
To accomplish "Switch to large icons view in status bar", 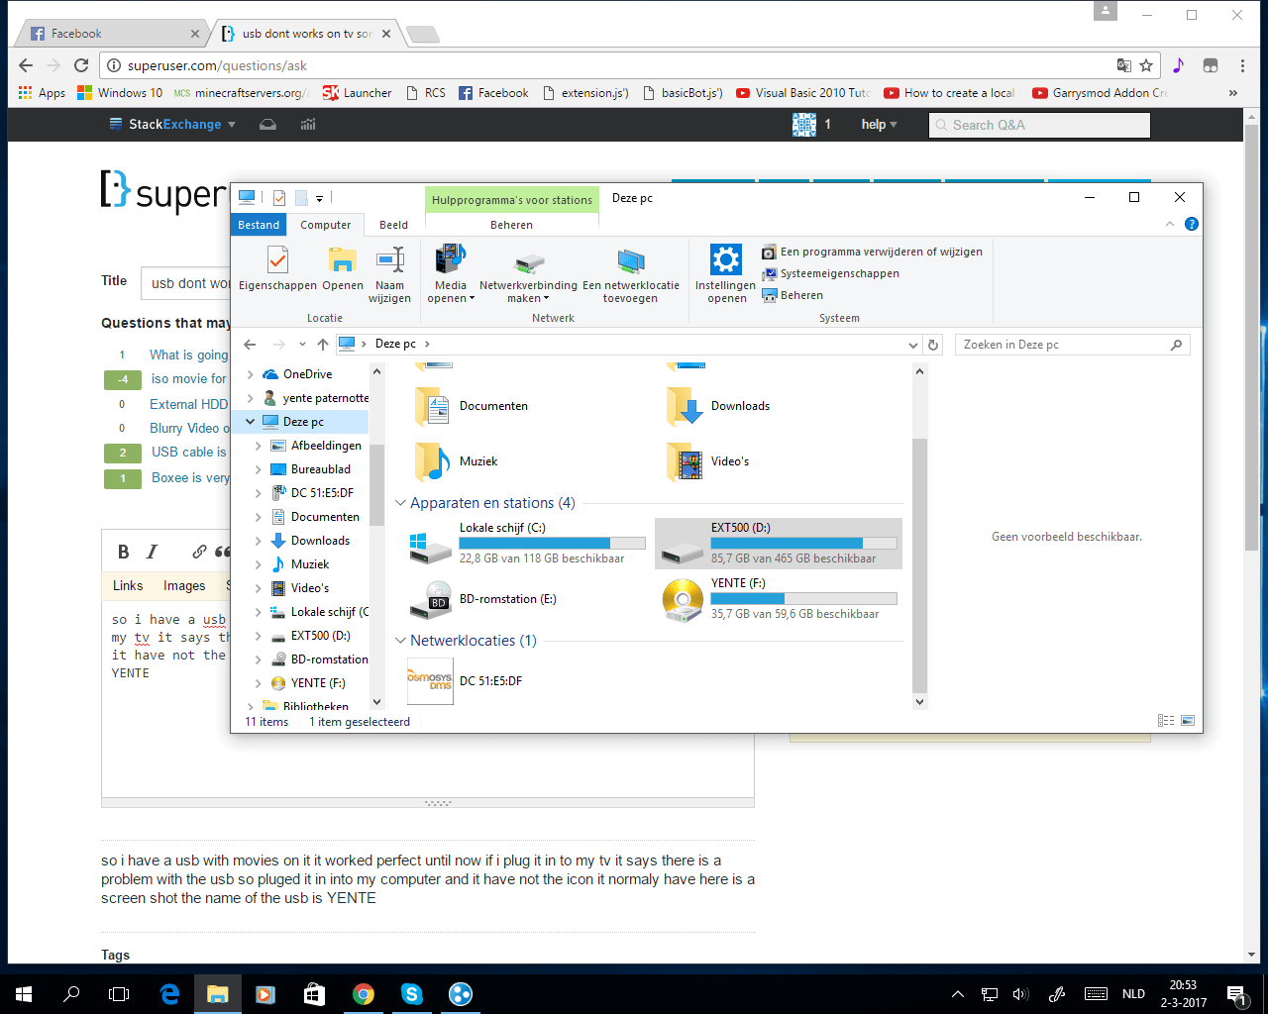I will (x=1189, y=722).
